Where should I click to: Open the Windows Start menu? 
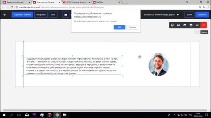click(x=4, y=115)
